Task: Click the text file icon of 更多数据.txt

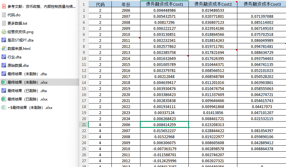Action: 4,23
